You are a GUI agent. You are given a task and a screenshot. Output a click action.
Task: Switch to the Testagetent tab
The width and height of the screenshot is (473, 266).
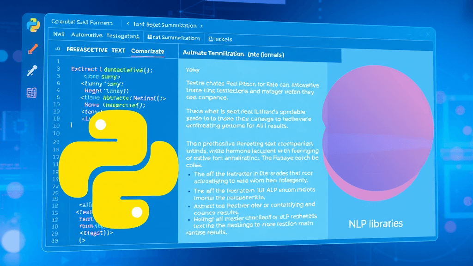123,36
